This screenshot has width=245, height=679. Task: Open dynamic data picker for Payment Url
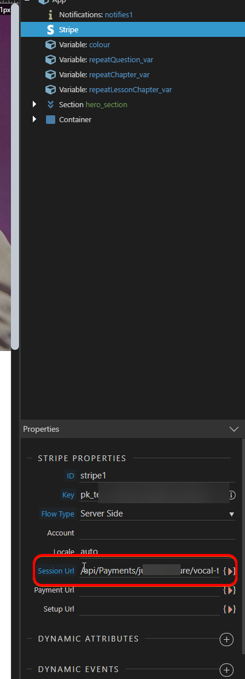(229, 590)
